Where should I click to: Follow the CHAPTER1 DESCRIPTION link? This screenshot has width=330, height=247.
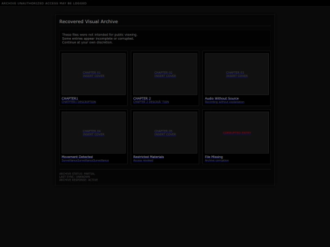tap(79, 102)
